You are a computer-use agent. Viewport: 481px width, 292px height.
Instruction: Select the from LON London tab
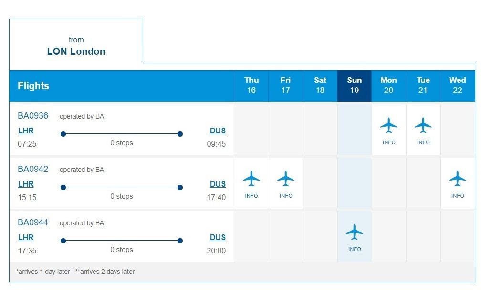click(x=76, y=45)
